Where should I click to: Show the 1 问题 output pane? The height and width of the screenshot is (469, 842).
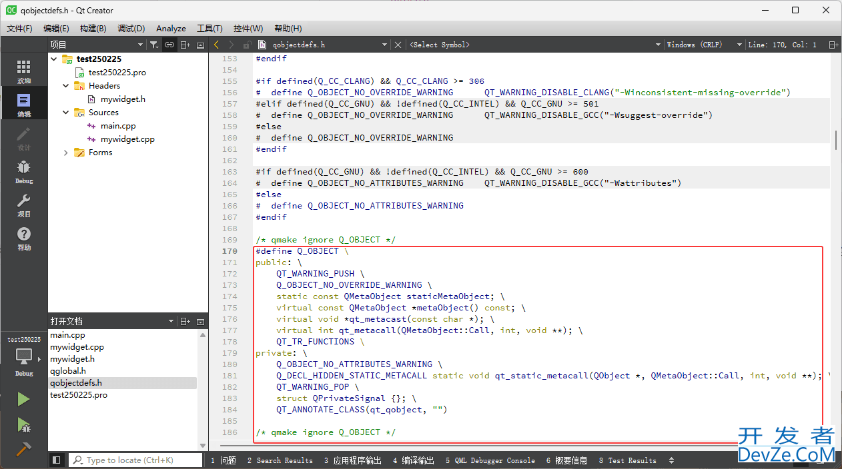(x=224, y=460)
